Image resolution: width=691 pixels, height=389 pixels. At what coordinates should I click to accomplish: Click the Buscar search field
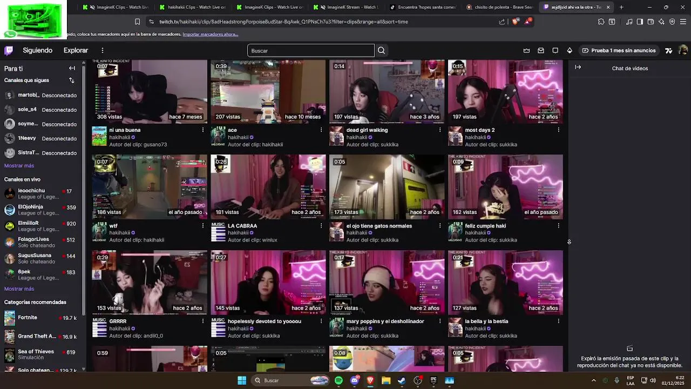point(310,50)
